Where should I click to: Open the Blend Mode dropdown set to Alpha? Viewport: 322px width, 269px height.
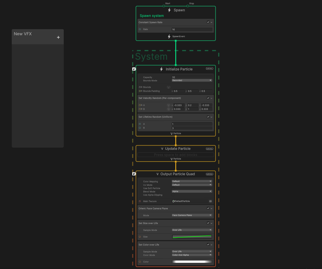(x=192, y=191)
